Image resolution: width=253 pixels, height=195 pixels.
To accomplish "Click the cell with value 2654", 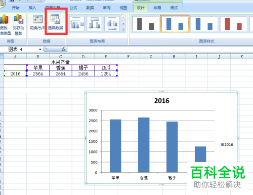I will [61, 73].
